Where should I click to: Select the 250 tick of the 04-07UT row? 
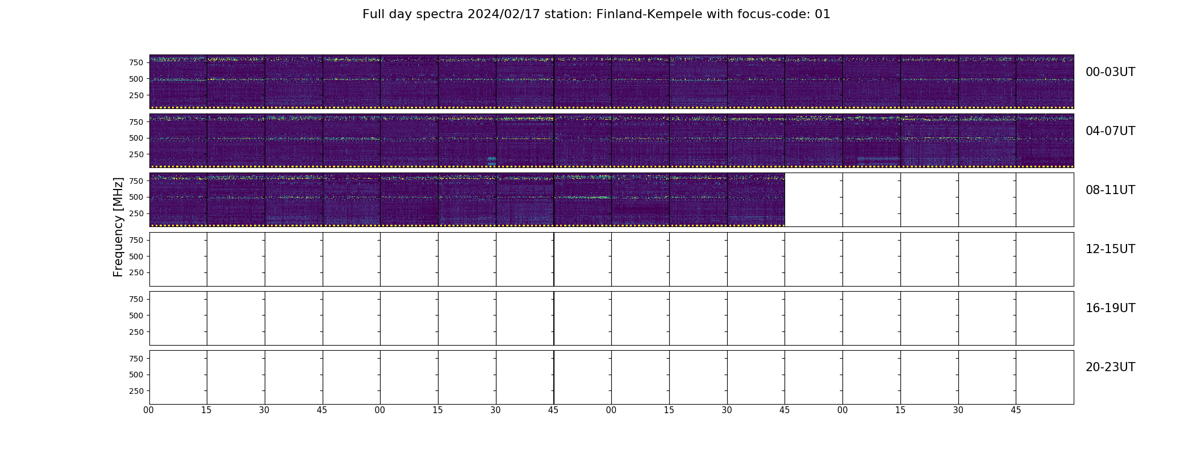pyautogui.click(x=136, y=154)
